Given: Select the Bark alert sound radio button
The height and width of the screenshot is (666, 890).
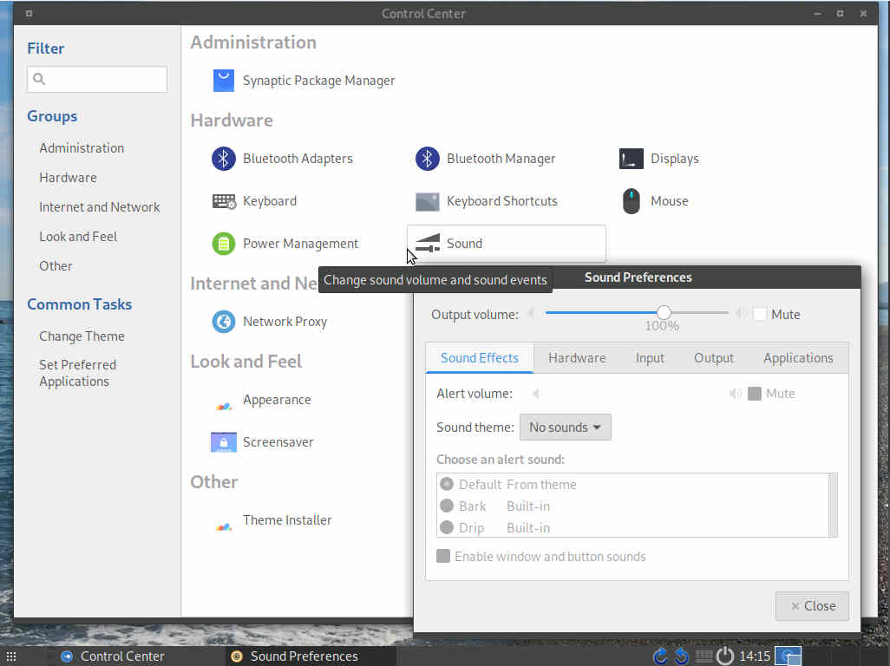Looking at the screenshot, I should 447,506.
